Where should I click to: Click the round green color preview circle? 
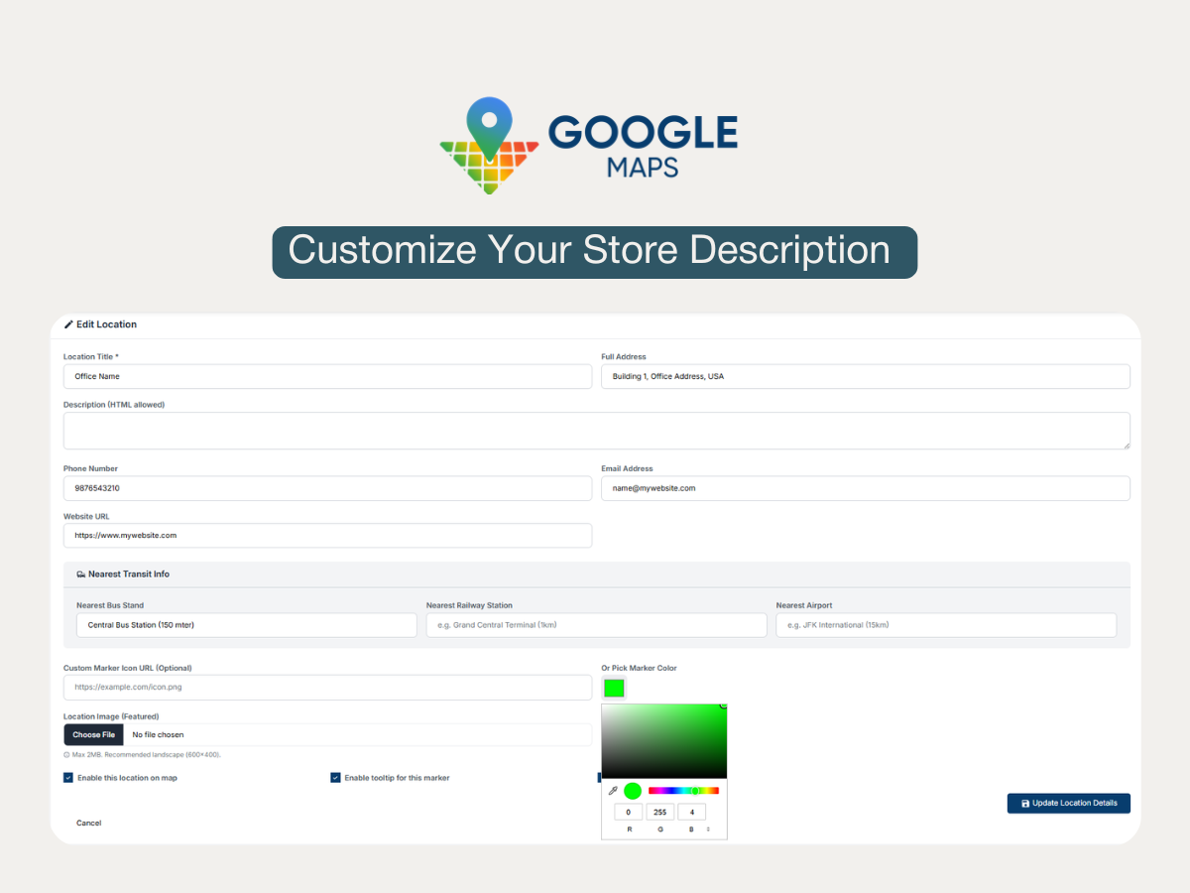click(633, 791)
